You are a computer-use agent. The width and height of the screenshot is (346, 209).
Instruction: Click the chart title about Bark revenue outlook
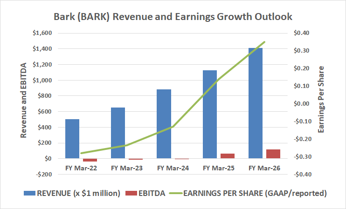pos(173,17)
